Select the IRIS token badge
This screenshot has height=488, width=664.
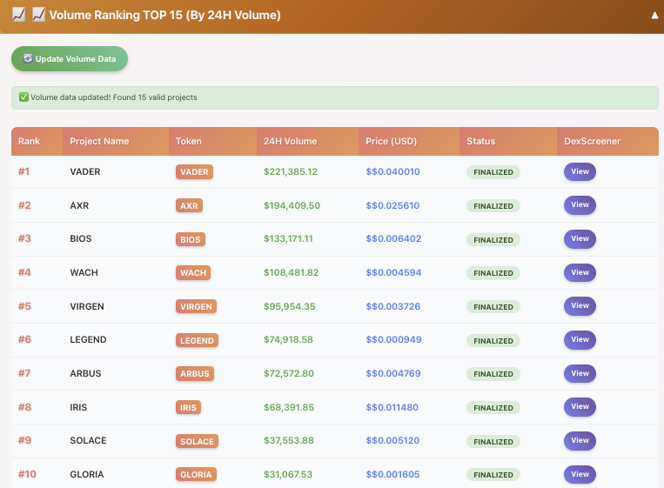188,408
